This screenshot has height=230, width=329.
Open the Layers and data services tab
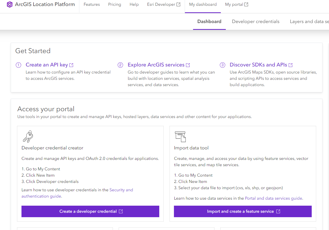309,21
